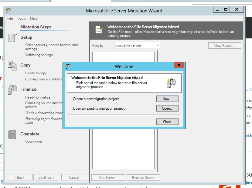Open the Help menu

[x=34, y=18]
